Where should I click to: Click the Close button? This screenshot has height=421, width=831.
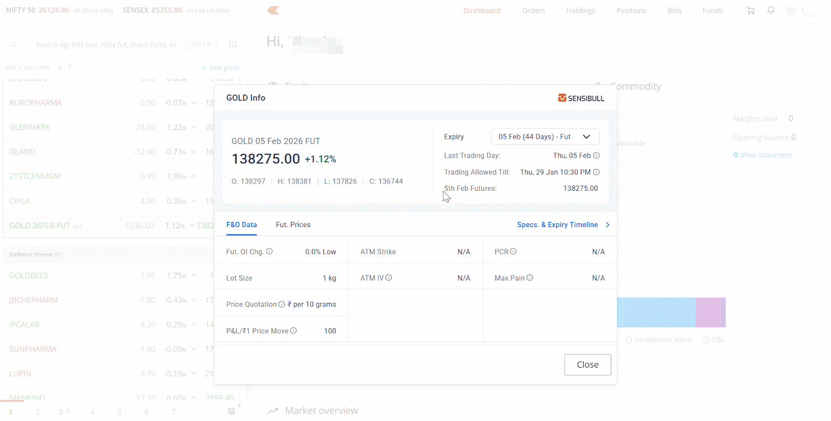[x=587, y=364]
